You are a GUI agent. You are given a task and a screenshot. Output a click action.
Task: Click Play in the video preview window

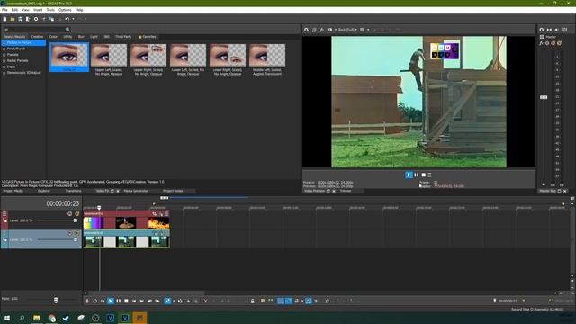(x=409, y=175)
